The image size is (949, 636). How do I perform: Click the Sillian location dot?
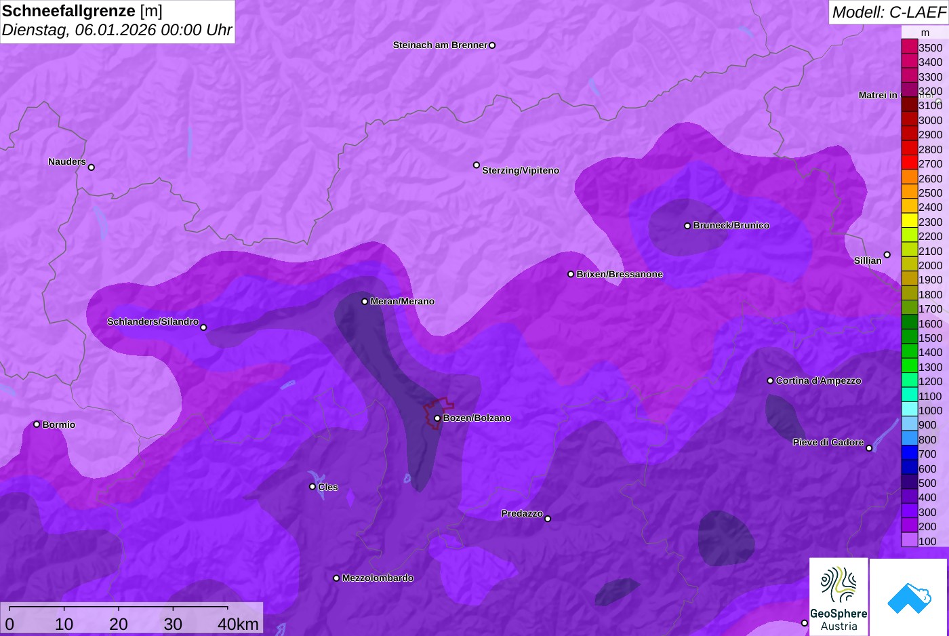click(887, 255)
